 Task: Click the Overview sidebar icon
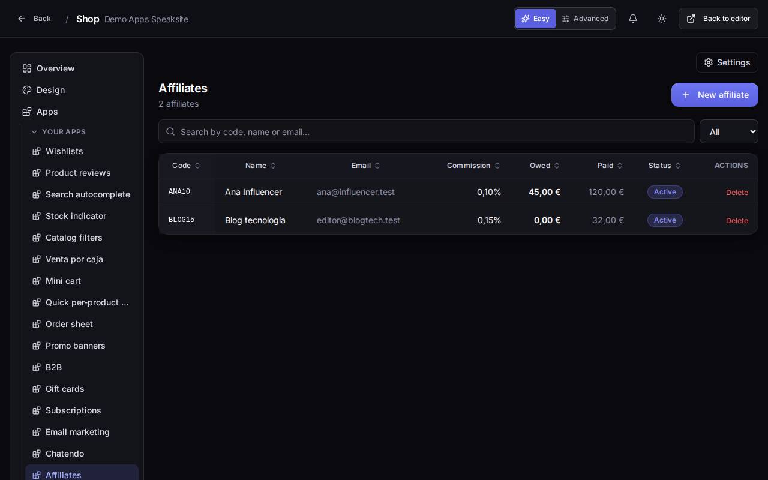(27, 68)
